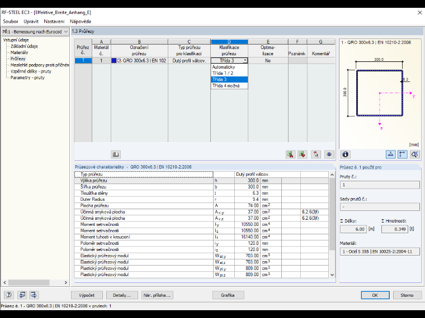Open Mezilehlé podpory proti příčnému tree item
425x318 pixels.
(x=40, y=65)
